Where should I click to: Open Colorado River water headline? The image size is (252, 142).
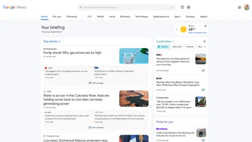(x=76, y=100)
